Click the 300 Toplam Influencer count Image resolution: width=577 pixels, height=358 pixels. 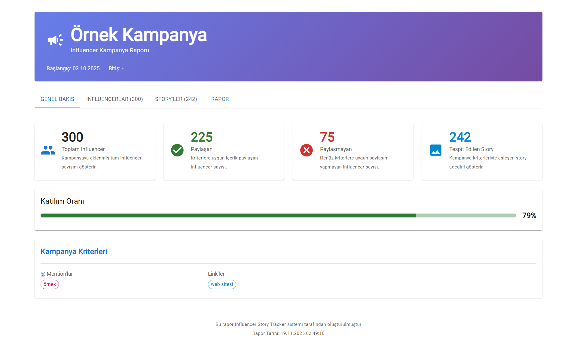pos(72,137)
